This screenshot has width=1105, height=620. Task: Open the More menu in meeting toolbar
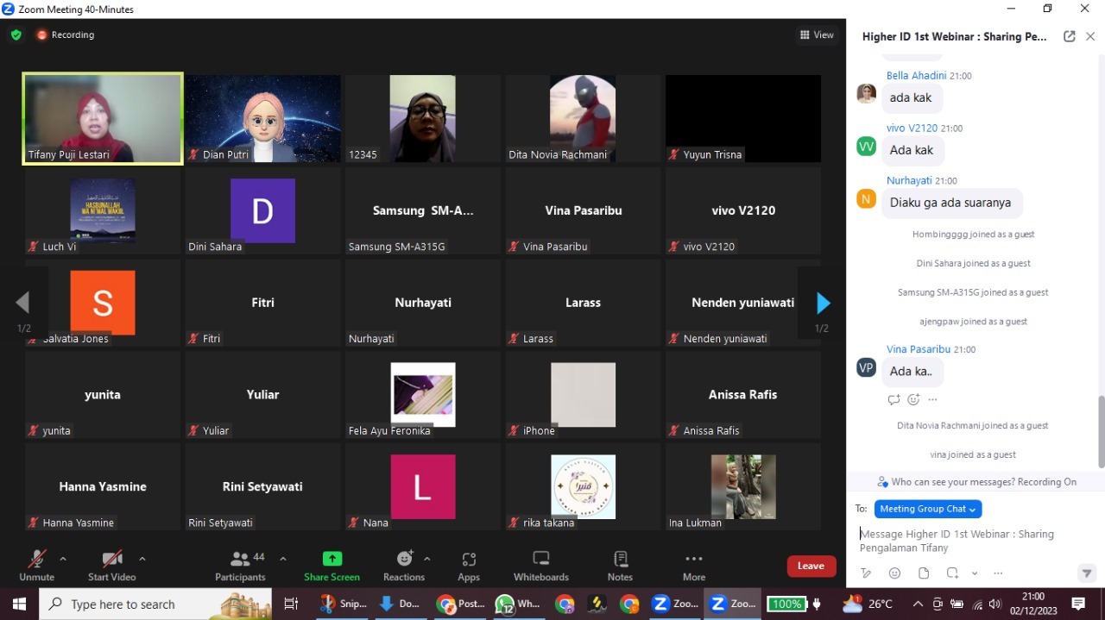694,566
